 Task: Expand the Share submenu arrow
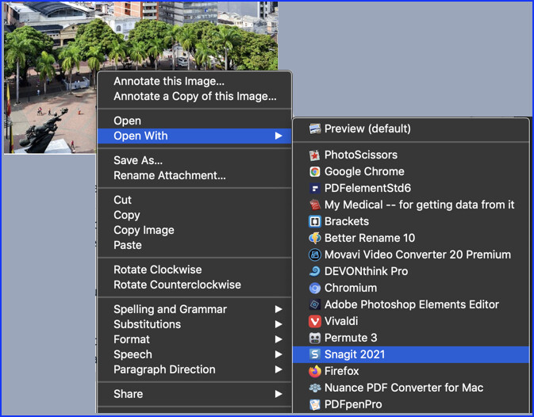point(279,394)
